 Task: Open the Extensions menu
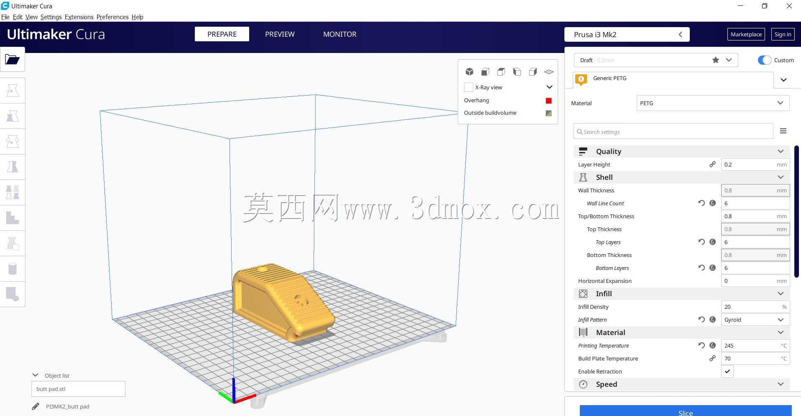coord(79,17)
